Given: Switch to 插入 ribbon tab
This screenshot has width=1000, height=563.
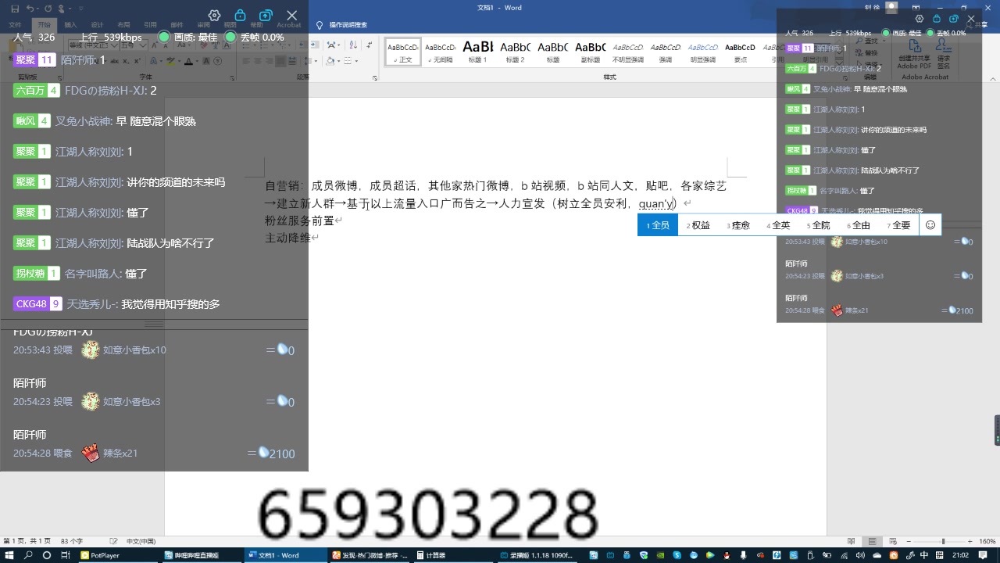Looking at the screenshot, I should click(x=70, y=25).
